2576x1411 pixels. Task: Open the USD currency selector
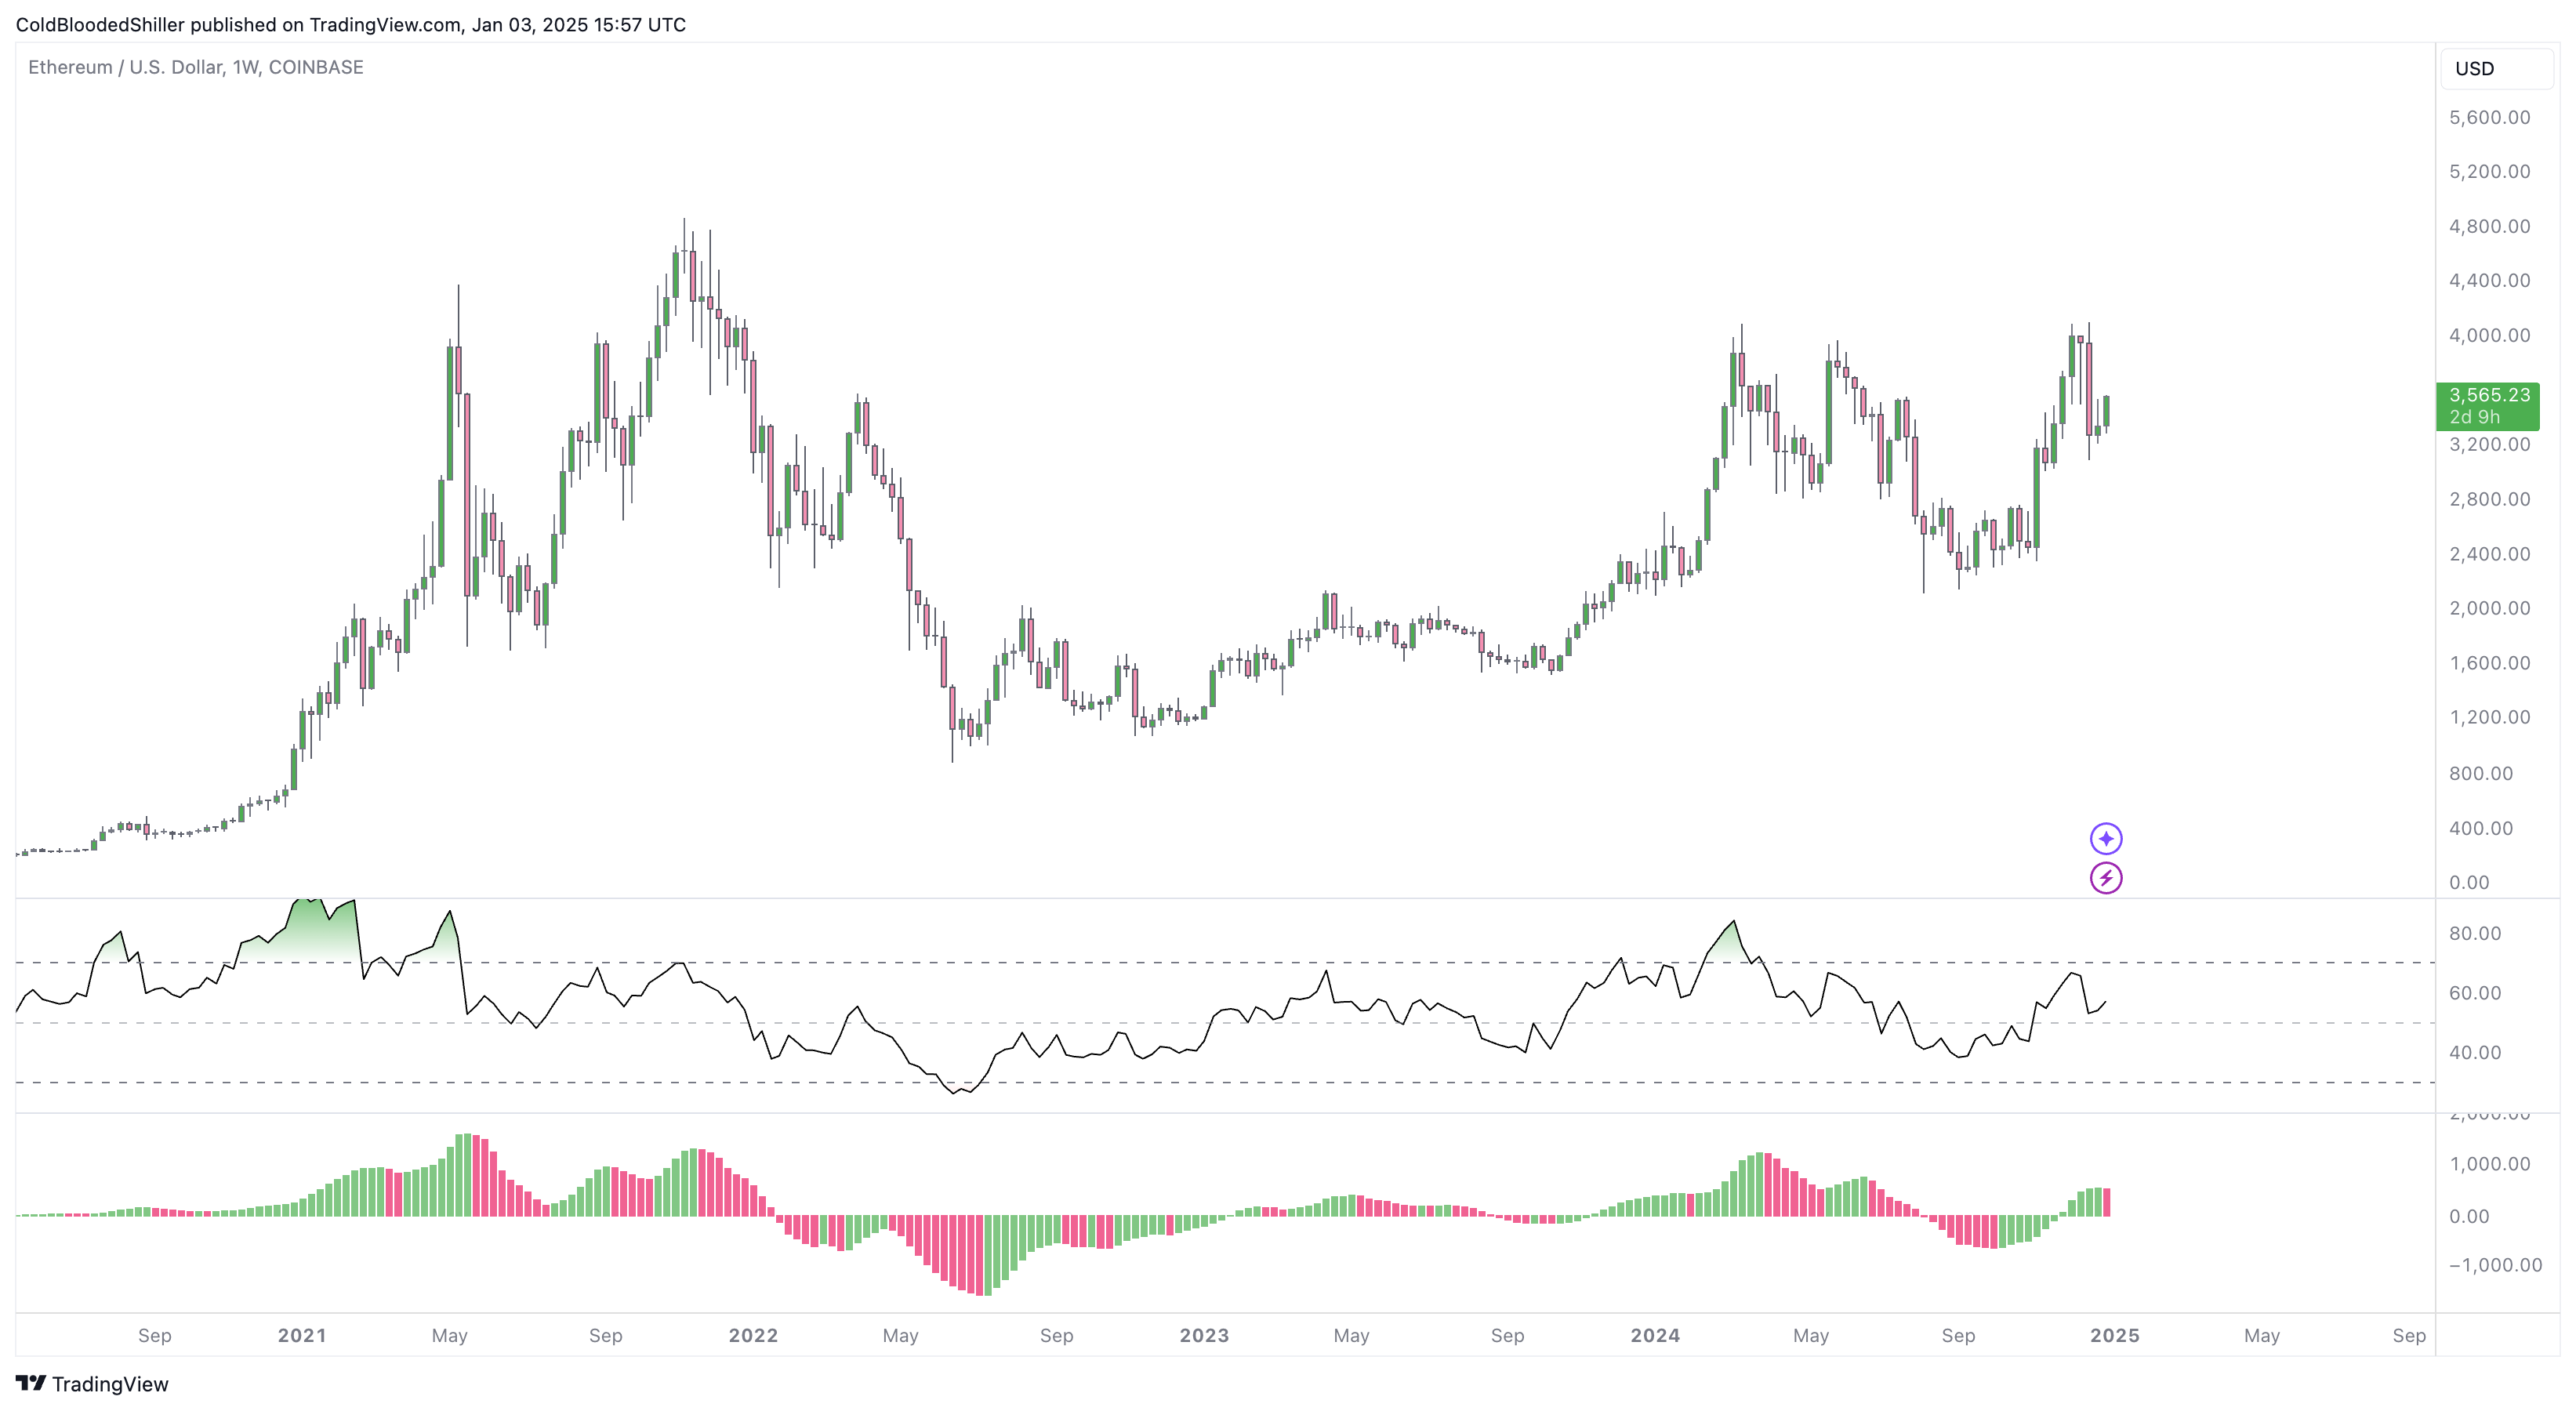click(x=2497, y=68)
